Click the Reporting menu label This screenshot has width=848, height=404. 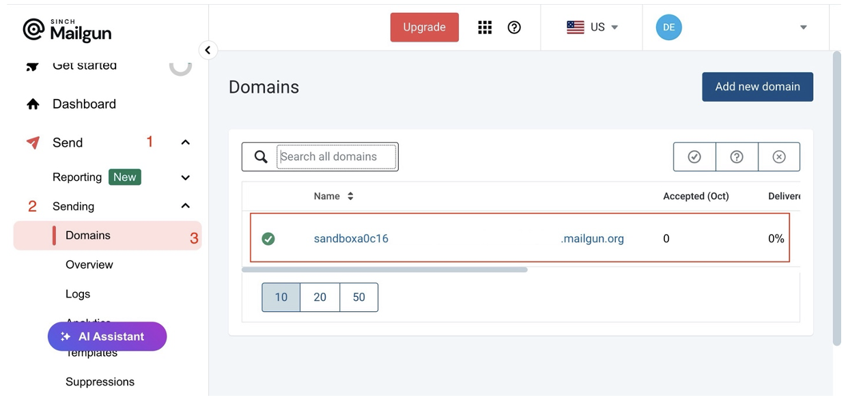77,177
